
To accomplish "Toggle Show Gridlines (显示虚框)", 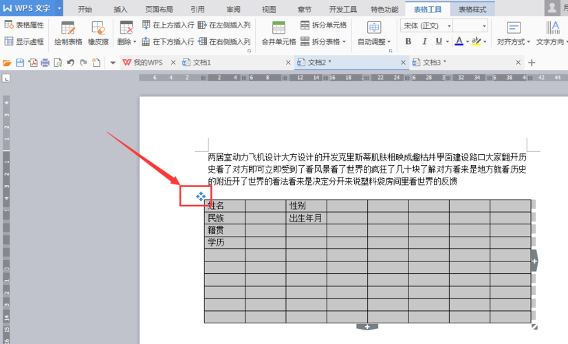I will [24, 41].
